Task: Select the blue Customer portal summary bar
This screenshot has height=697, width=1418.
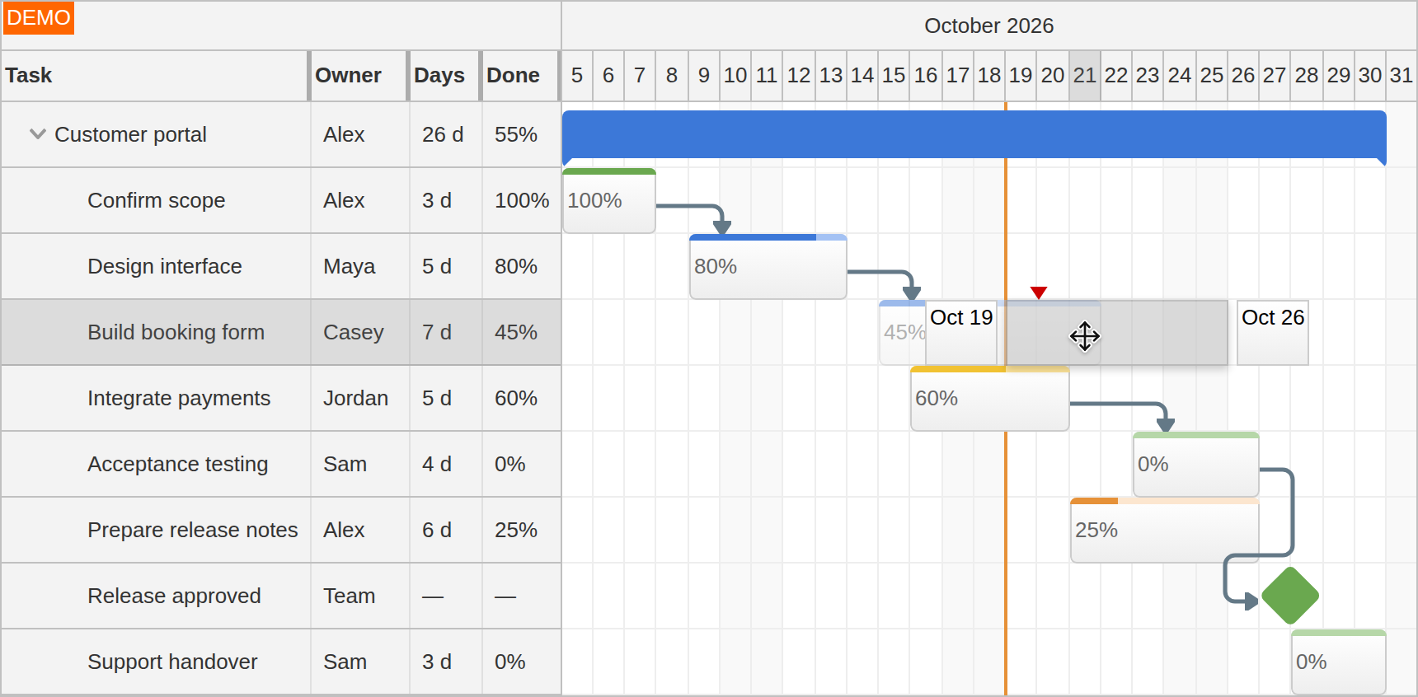Action: 974,135
